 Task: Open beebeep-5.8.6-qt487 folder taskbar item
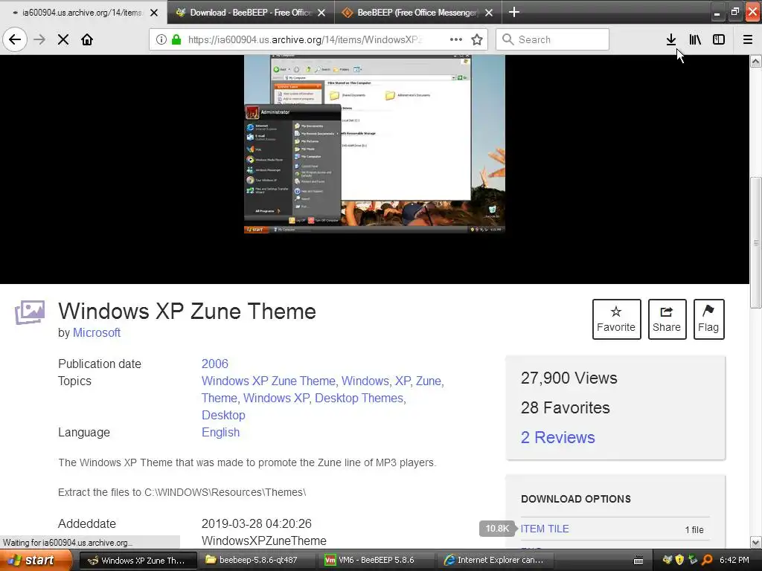coord(257,560)
